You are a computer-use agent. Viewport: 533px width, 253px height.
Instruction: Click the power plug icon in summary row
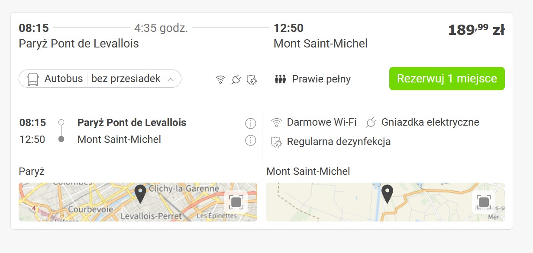[236, 79]
